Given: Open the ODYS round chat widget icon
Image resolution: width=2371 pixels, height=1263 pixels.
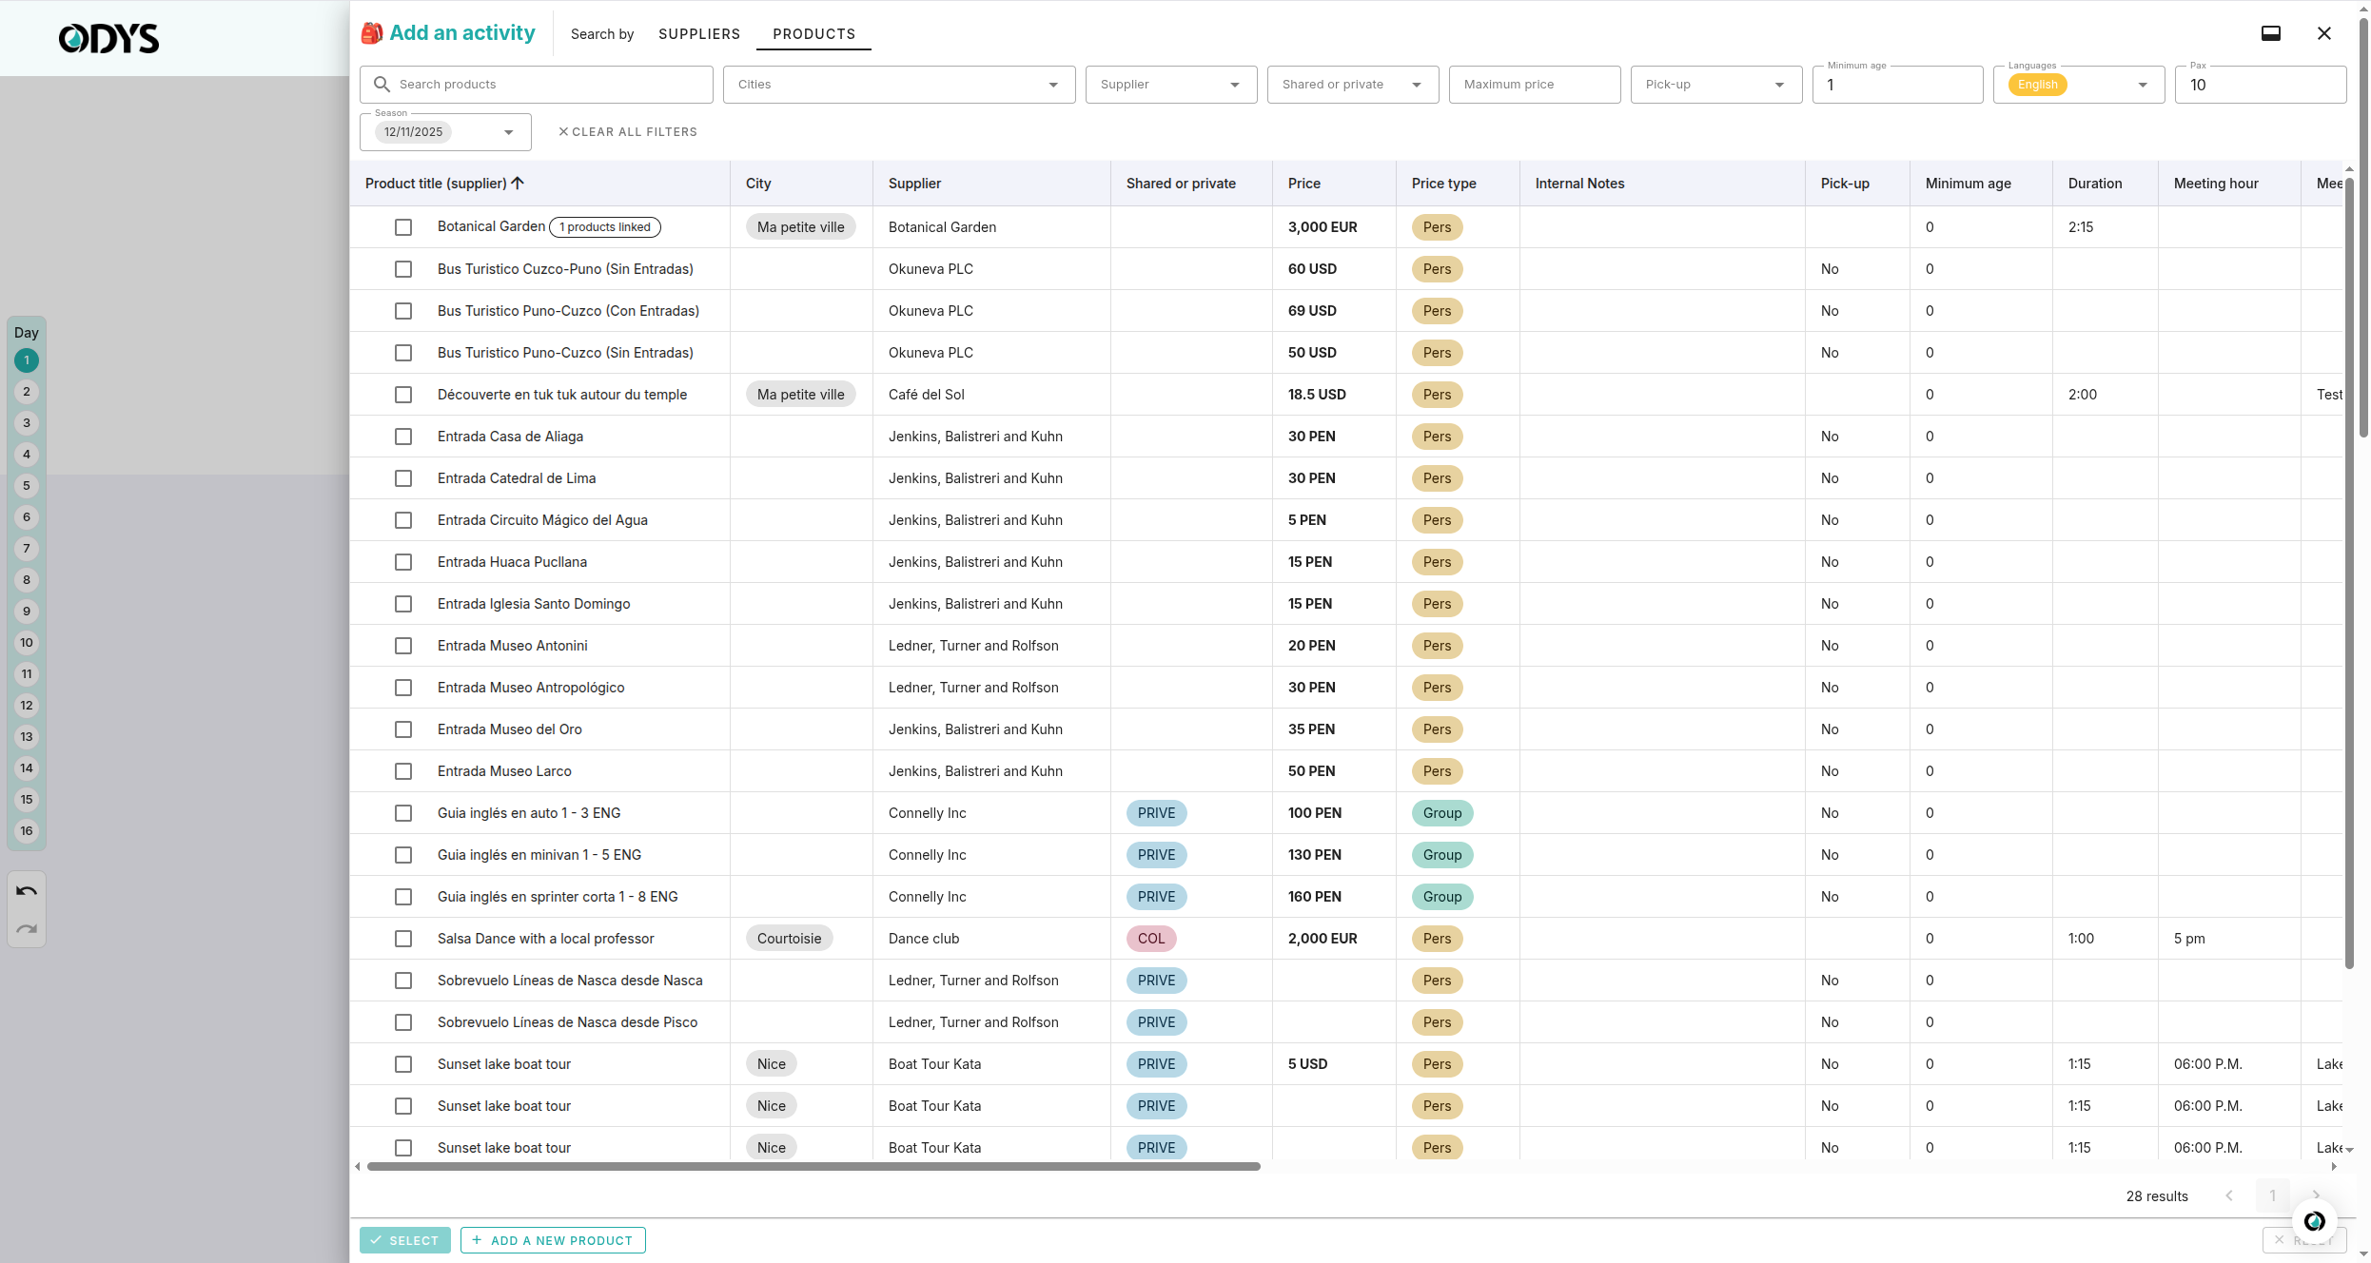Looking at the screenshot, I should pos(2314,1221).
